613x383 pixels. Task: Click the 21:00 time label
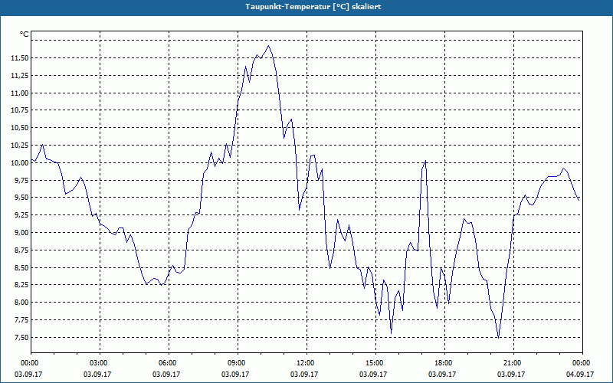(513, 363)
